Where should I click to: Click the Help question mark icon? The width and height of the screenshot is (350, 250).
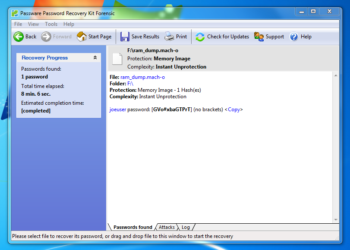[x=294, y=37]
